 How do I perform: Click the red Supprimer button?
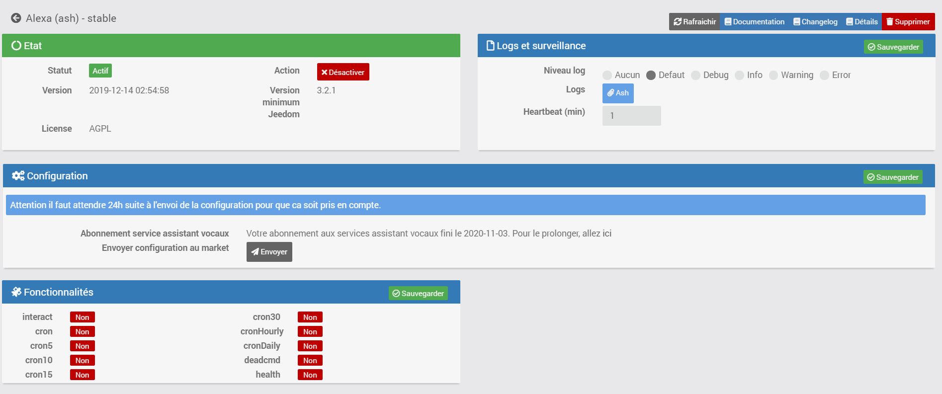coord(908,22)
